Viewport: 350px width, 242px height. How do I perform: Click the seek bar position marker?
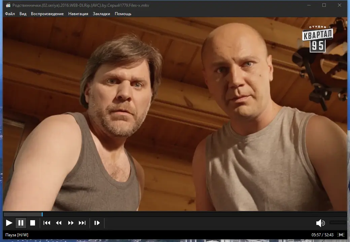42,214
